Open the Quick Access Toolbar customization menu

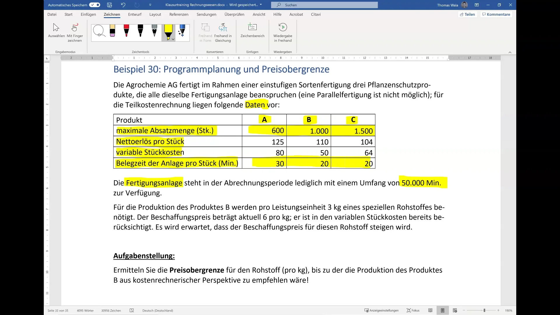[x=150, y=5]
